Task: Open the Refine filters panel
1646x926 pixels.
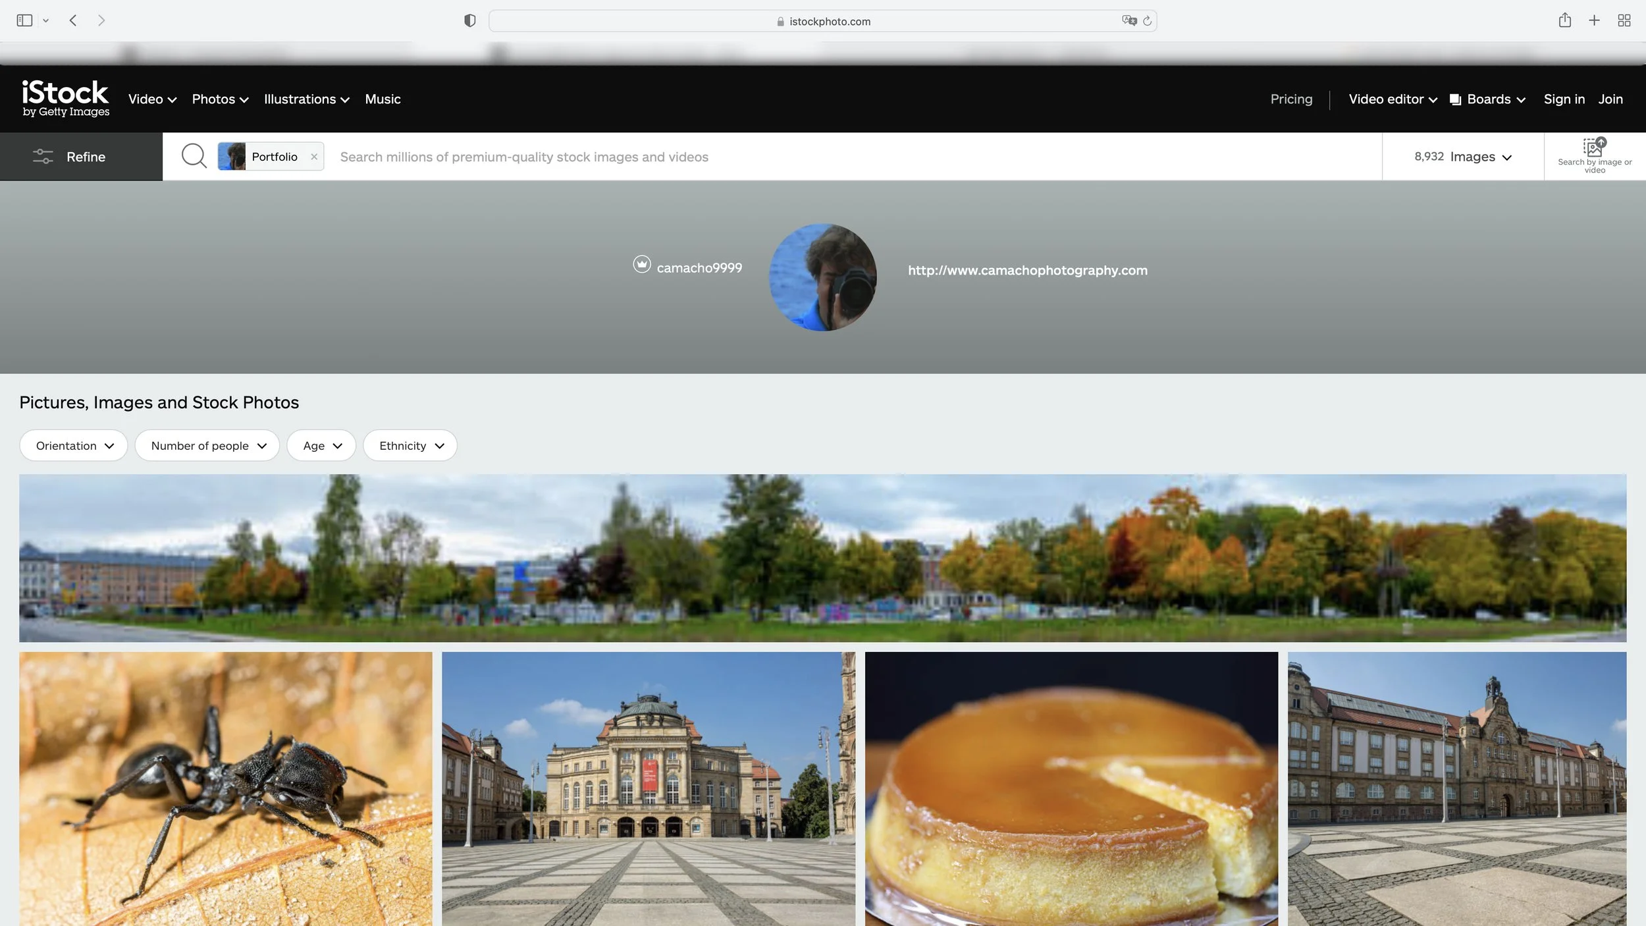Action: (81, 157)
